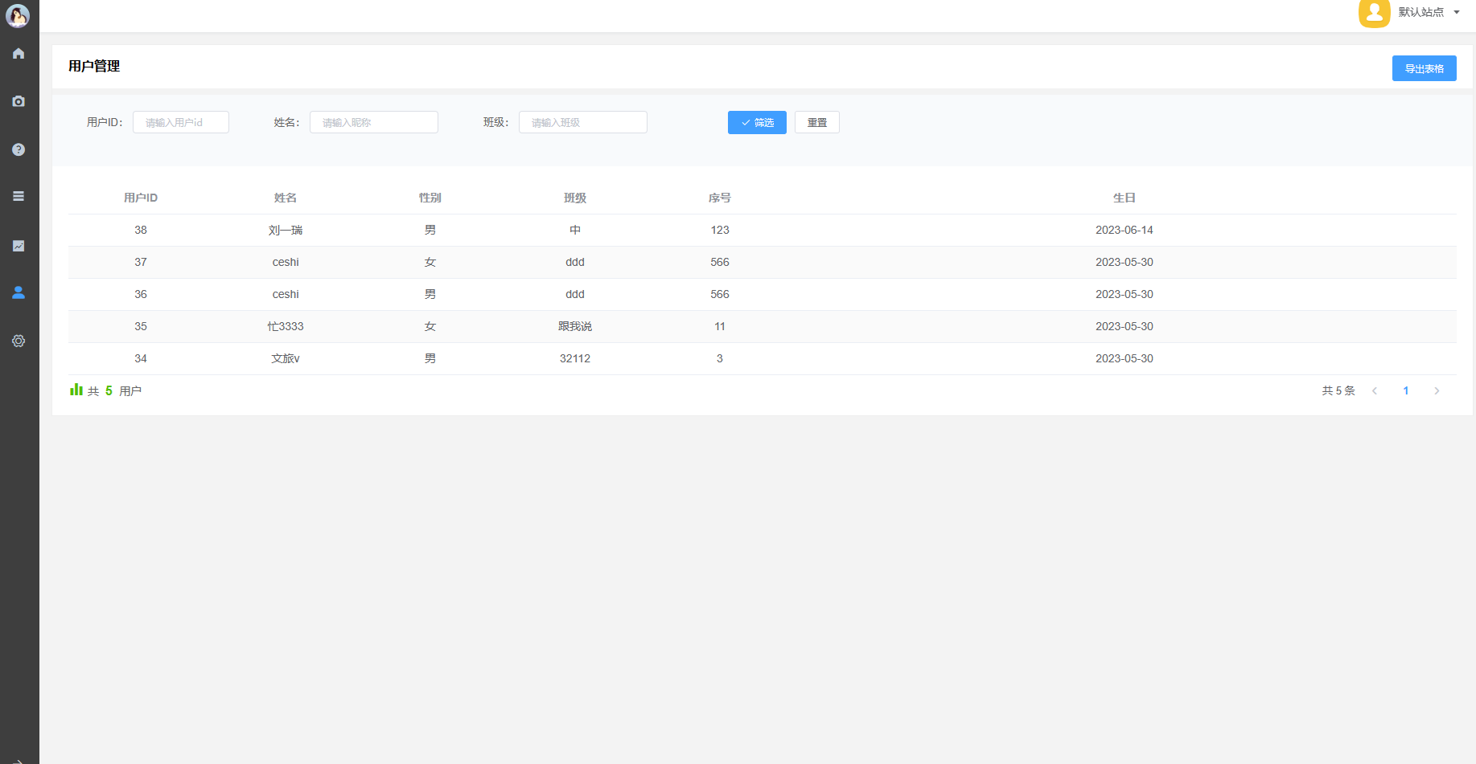Image resolution: width=1476 pixels, height=764 pixels.
Task: Open the chart statistics icon in sidebar
Action: pos(19,246)
